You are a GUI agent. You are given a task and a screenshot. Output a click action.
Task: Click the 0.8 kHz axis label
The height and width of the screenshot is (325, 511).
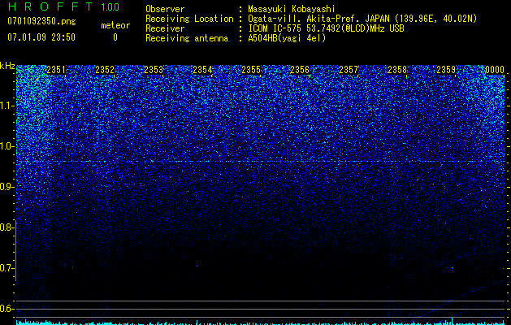[x=7, y=227]
